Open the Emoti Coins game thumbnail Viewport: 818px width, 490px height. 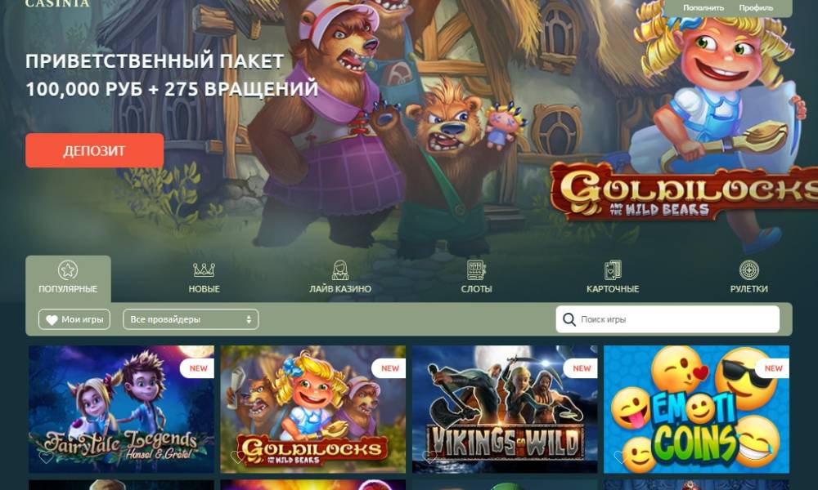coord(696,409)
